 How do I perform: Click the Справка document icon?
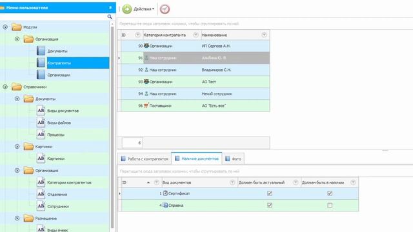point(165,205)
